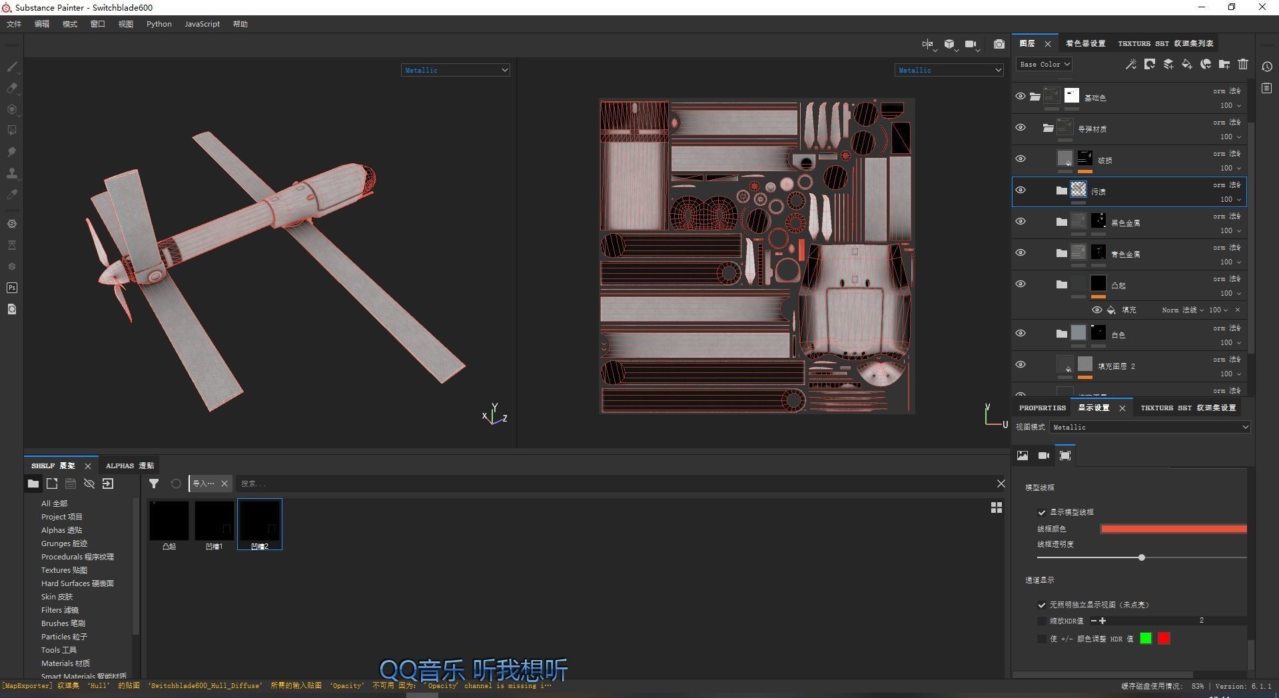Delete layer with trash icon

pos(1243,64)
